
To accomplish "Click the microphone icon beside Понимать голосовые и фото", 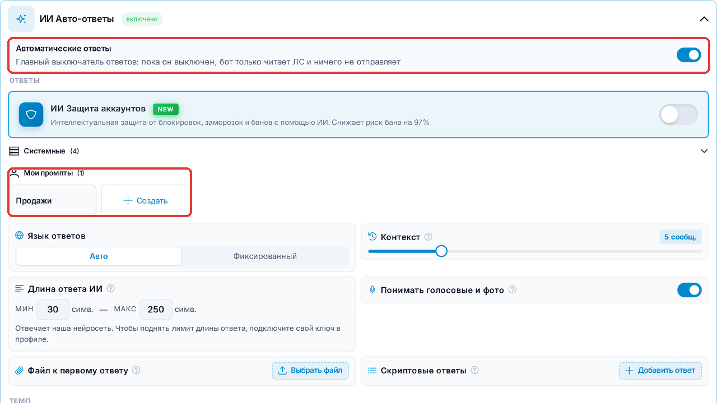I will tap(373, 290).
